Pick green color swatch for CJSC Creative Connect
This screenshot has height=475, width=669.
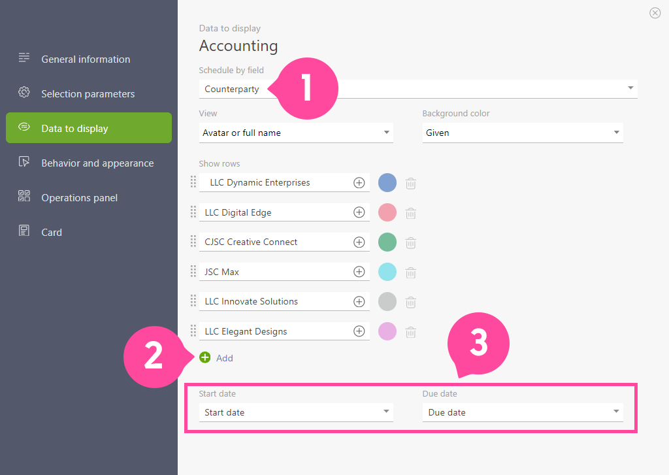coord(387,242)
